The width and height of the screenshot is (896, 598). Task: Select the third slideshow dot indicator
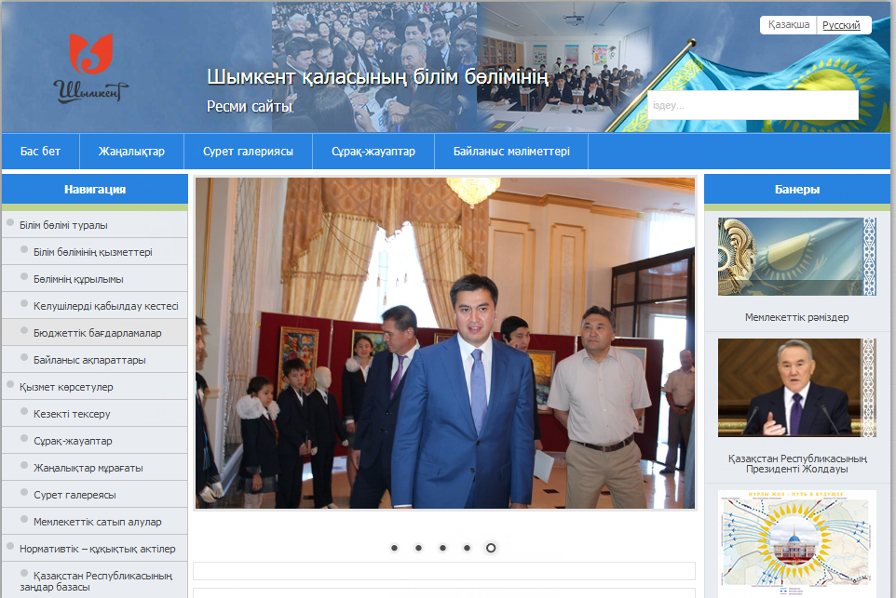(442, 548)
